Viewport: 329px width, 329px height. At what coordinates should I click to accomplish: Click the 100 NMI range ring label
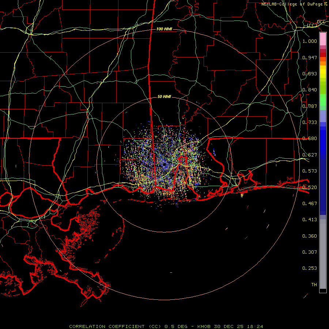point(164,29)
